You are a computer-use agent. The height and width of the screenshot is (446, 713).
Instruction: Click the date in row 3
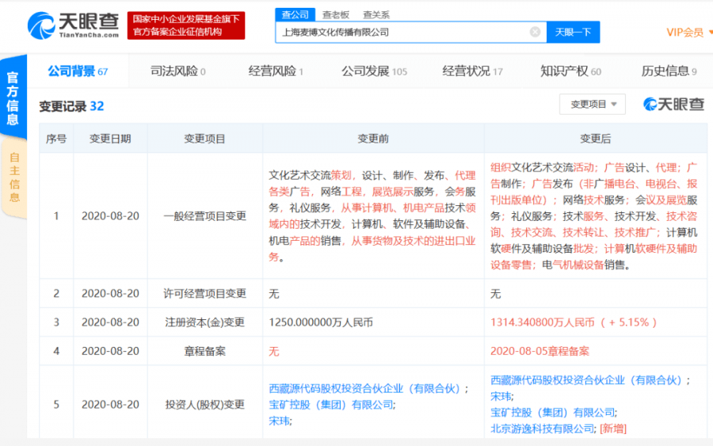click(110, 322)
